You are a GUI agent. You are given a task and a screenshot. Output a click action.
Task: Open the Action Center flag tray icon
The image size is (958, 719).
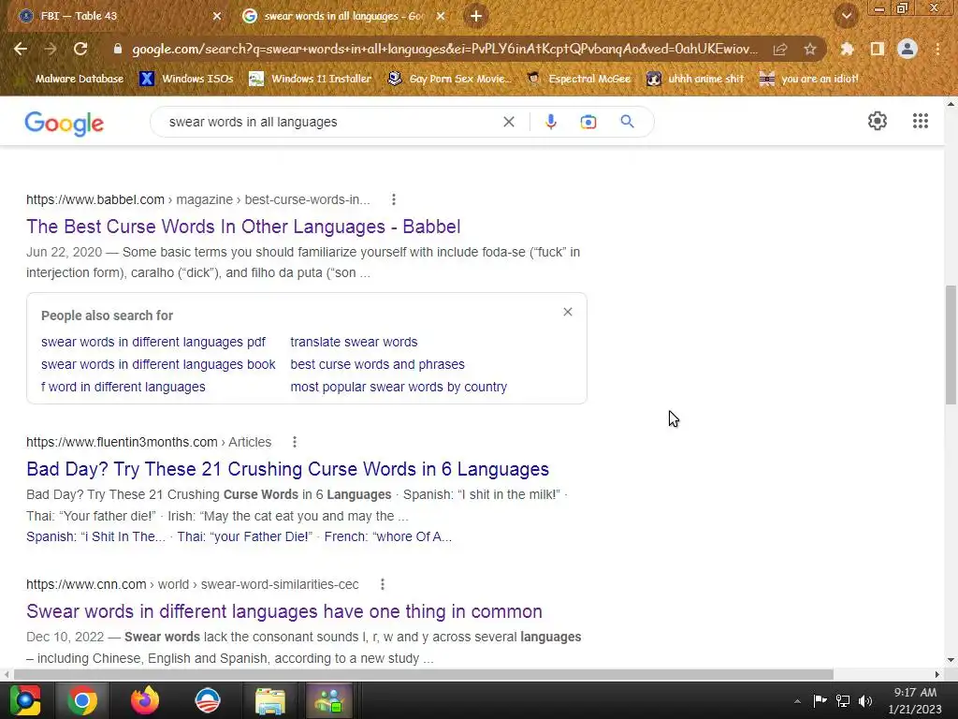[820, 700]
